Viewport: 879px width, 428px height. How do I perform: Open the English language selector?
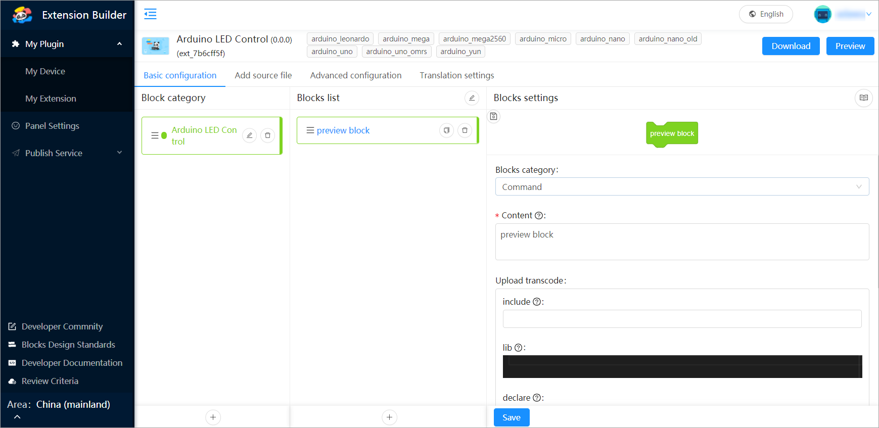pyautogui.click(x=766, y=14)
